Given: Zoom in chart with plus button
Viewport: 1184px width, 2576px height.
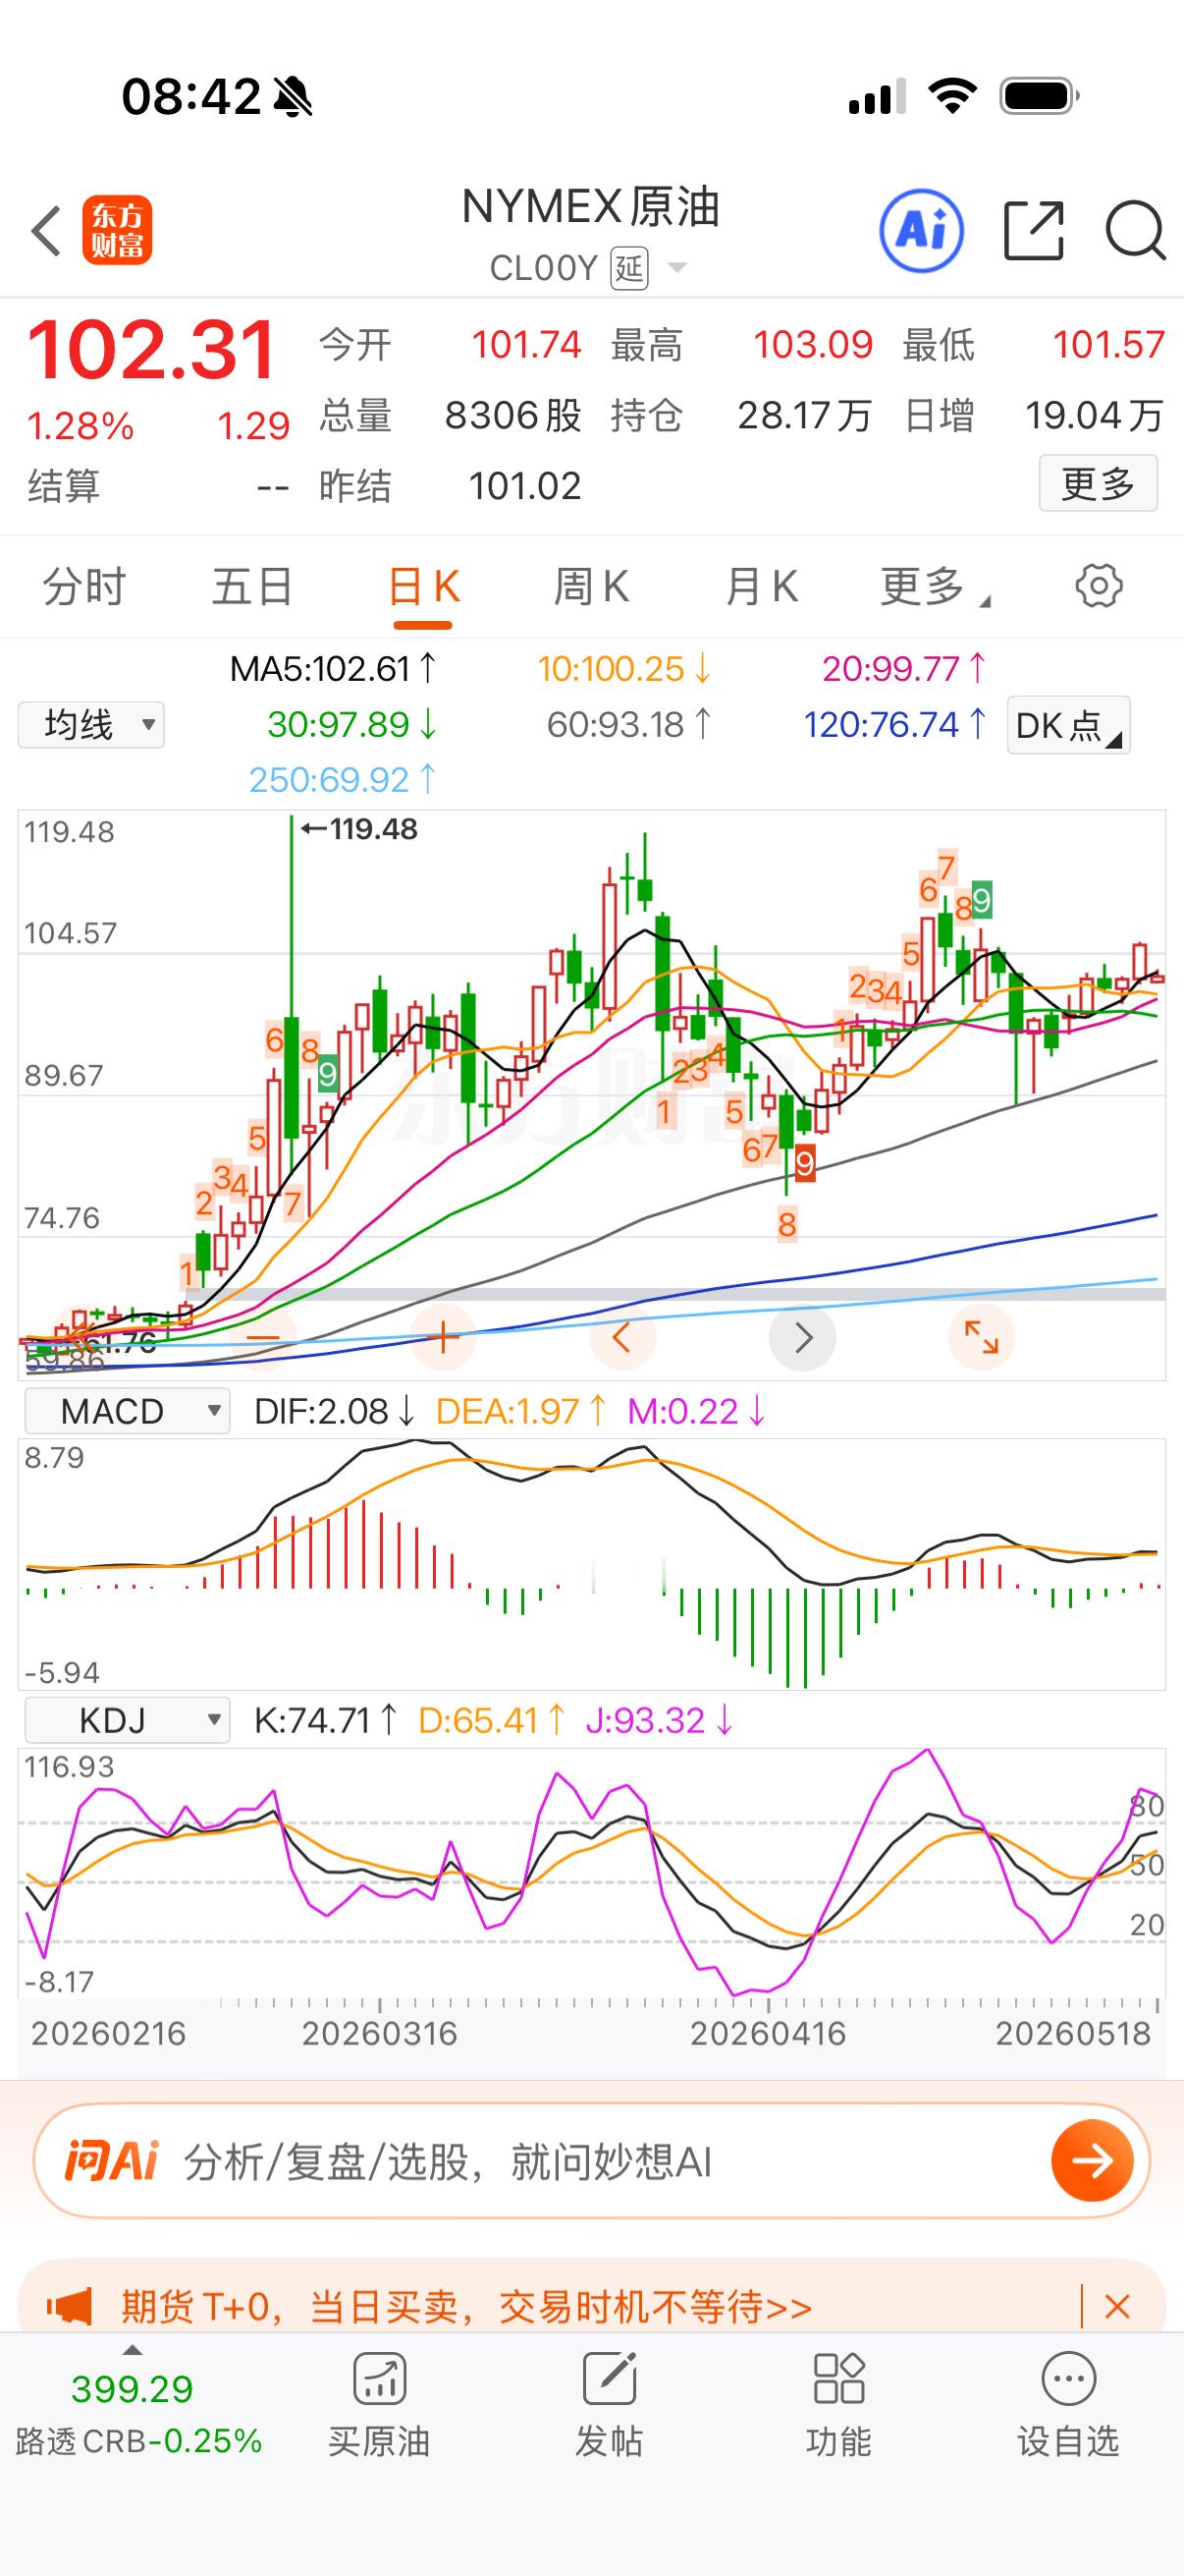Looking at the screenshot, I should coord(443,1337).
